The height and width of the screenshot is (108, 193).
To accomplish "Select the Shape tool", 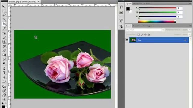I will click(x=4, y=82).
